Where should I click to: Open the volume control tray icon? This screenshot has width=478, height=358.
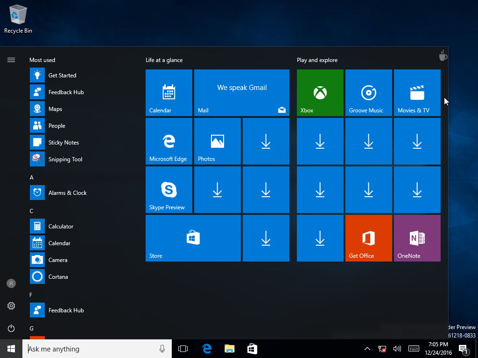tap(397, 349)
